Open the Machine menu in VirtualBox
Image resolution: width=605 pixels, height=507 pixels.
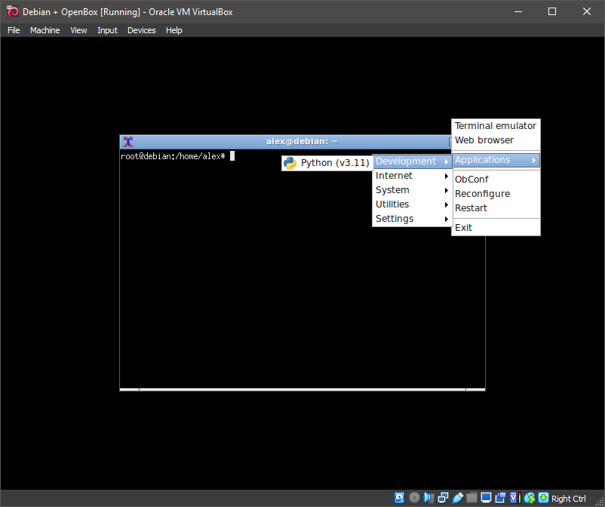(x=45, y=30)
